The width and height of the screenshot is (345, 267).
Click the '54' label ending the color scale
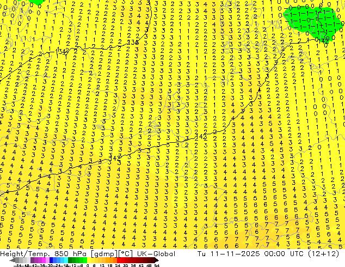(157, 265)
